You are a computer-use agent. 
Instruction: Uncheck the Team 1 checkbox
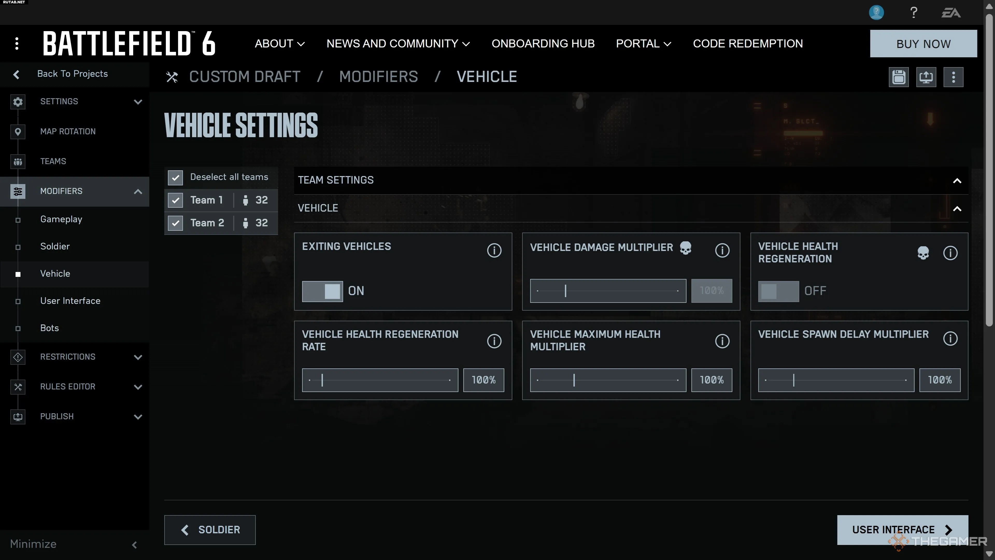point(175,200)
